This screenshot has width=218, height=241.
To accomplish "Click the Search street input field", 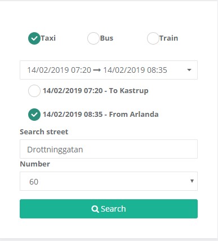I will [x=109, y=149].
